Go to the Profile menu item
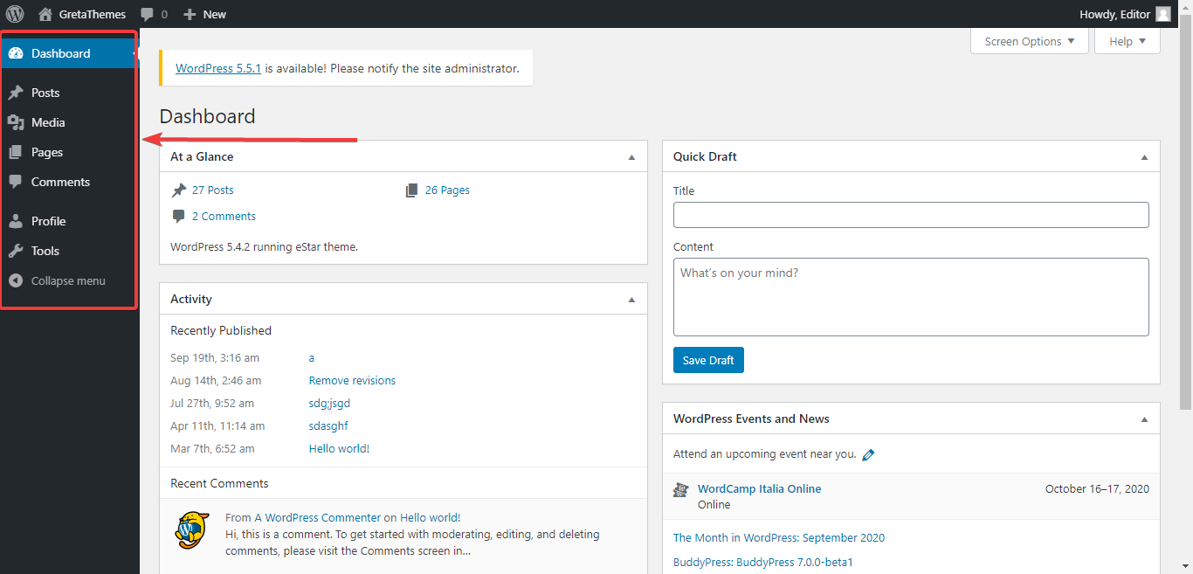 click(48, 221)
